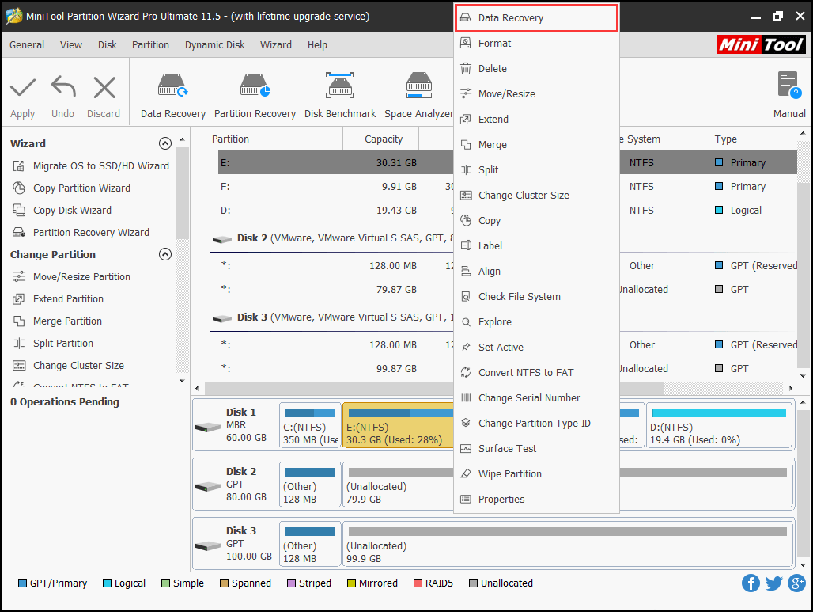Choose Extend in context menu
Screen dimensions: 813x612
pos(537,120)
